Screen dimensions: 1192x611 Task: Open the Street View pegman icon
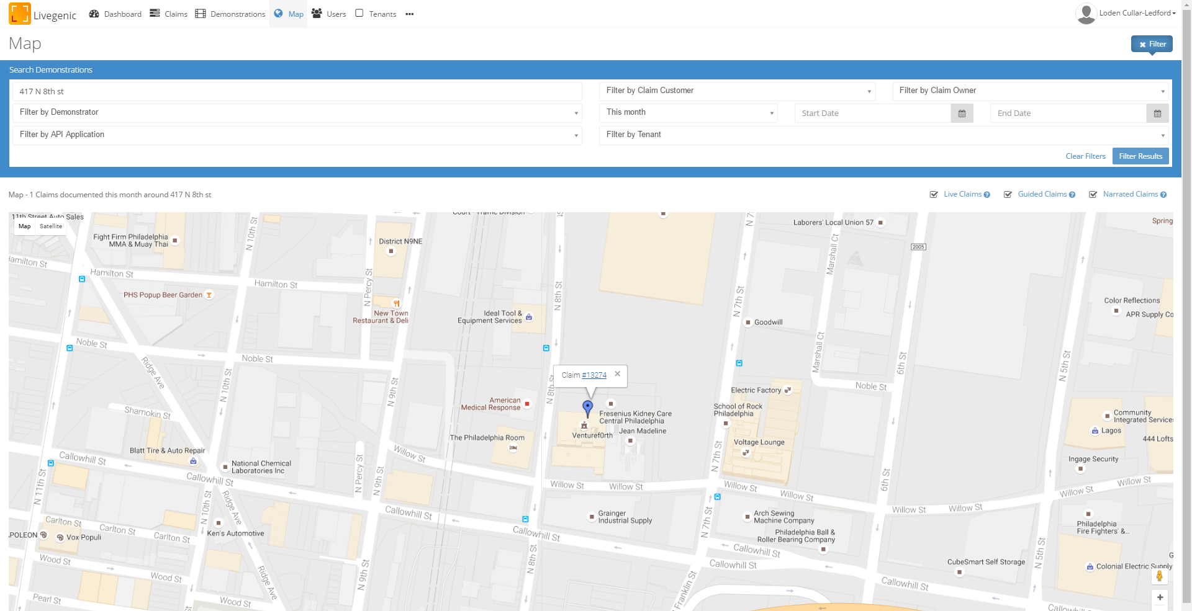click(1159, 576)
